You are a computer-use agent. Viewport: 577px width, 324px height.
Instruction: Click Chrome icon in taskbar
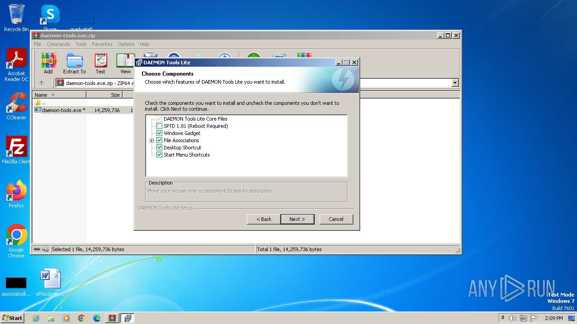coord(82,318)
